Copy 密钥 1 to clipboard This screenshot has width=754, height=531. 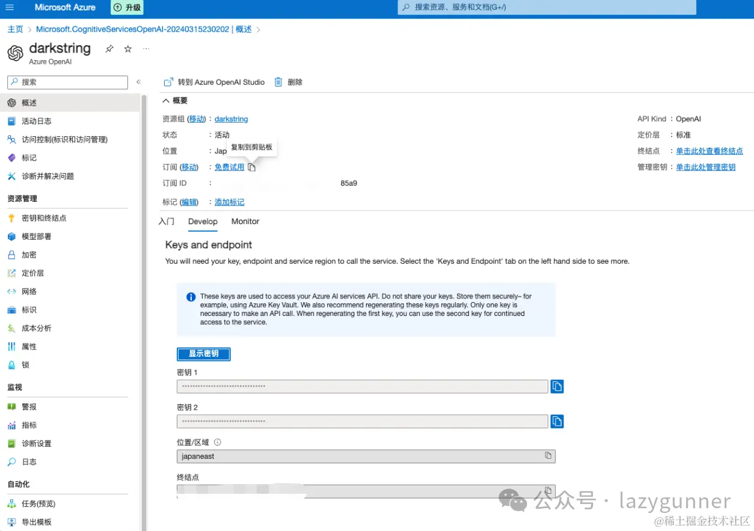557,386
